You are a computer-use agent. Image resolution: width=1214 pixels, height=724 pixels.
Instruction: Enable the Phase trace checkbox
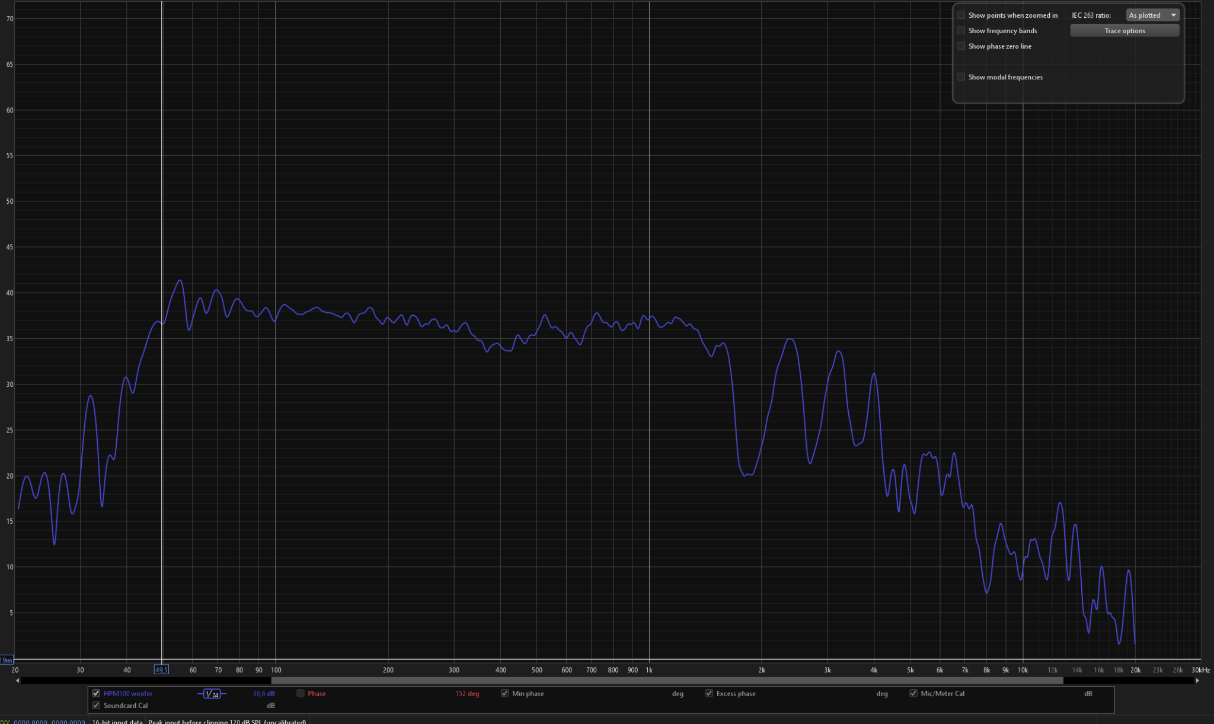point(301,693)
